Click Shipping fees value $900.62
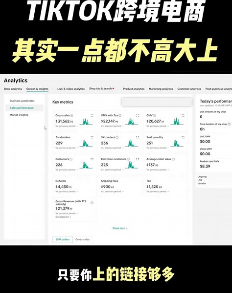Image resolution: width=232 pixels, height=293 pixels. tap(108, 187)
